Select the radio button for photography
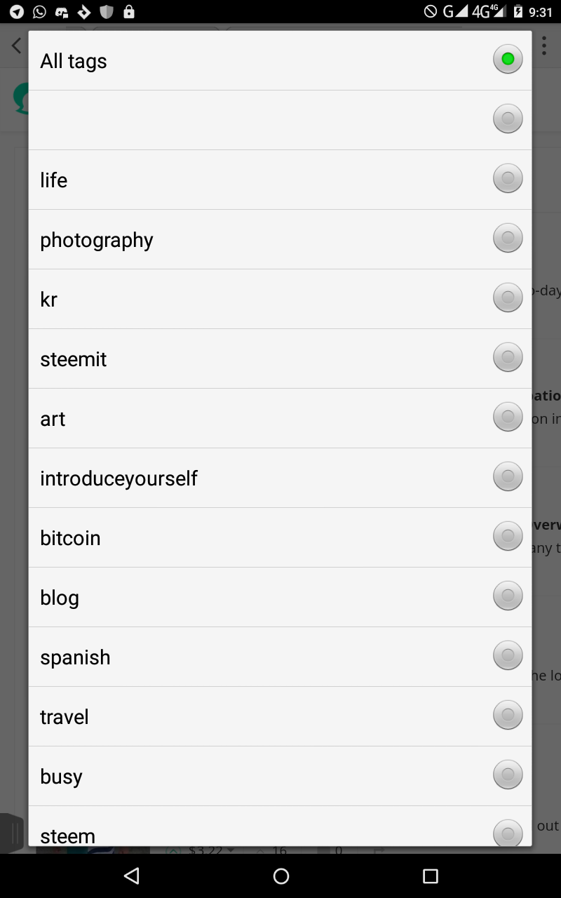Viewport: 561px width, 898px height. click(x=508, y=239)
